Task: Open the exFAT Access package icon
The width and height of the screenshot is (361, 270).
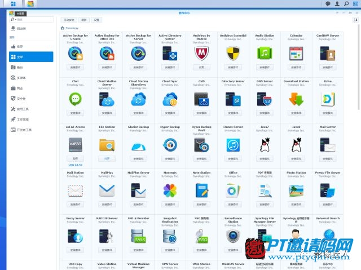Action: click(75, 145)
